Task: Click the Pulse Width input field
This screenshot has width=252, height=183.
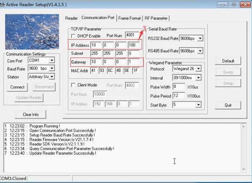Action: click(179, 87)
